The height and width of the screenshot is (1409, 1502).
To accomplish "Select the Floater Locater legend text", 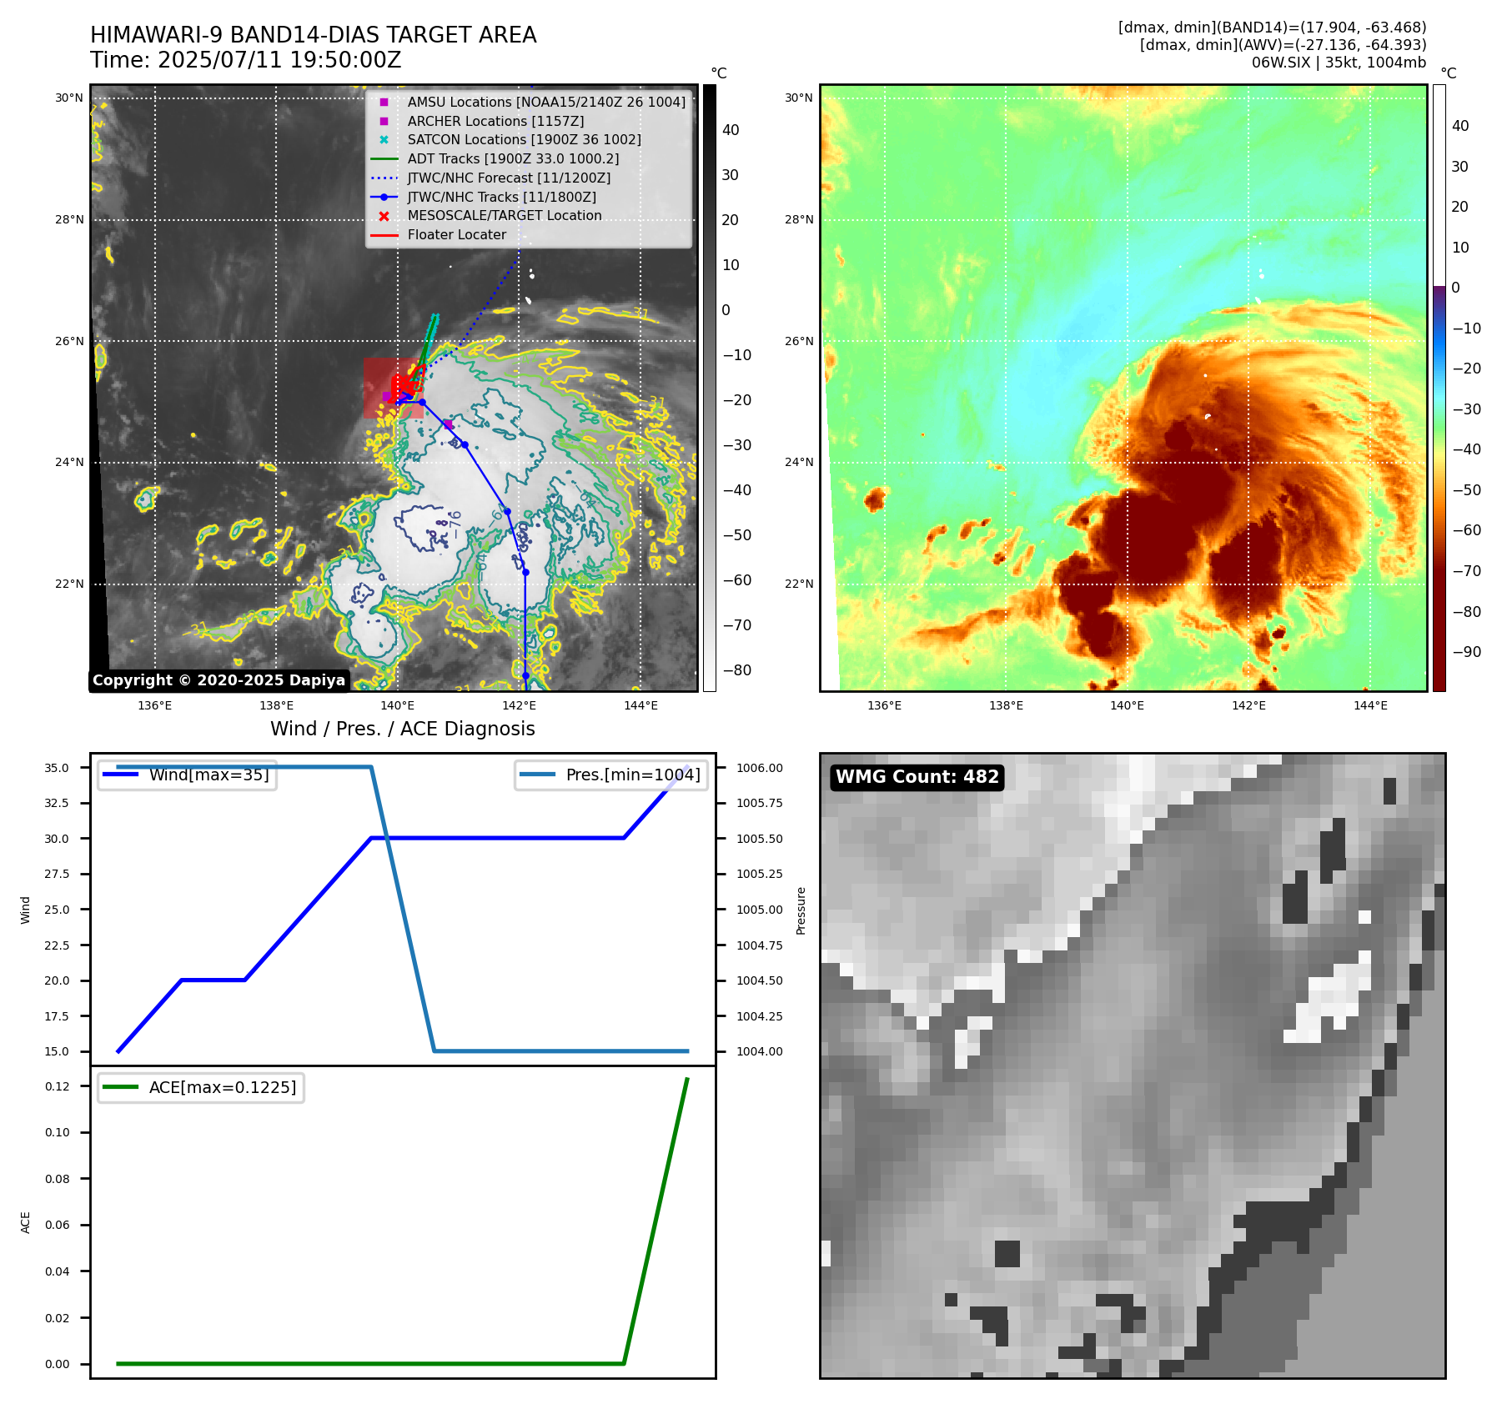I will tap(456, 235).
